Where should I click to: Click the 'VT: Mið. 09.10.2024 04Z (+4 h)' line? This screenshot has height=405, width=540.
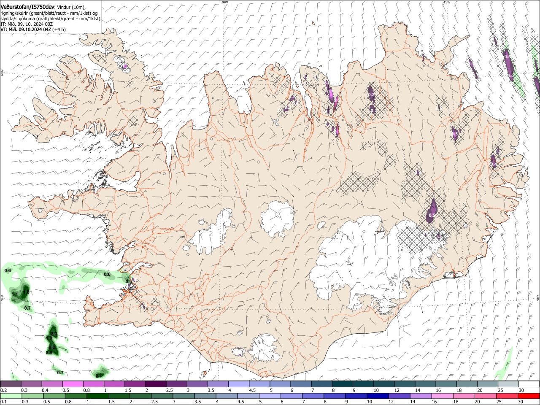(x=33, y=30)
